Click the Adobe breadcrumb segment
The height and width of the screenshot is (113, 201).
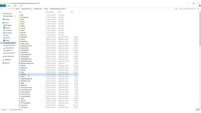pos(46,9)
